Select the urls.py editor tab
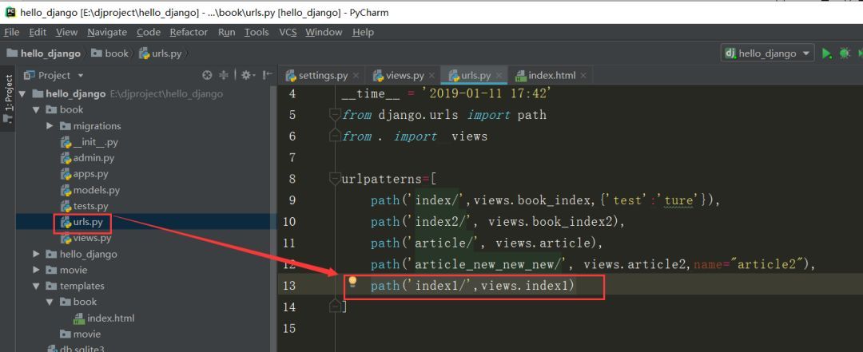 pos(476,75)
